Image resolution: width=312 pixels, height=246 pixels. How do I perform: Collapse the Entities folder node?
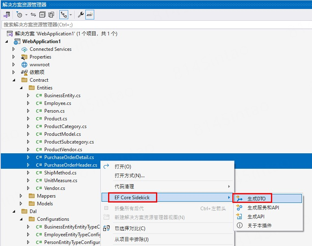[21, 88]
